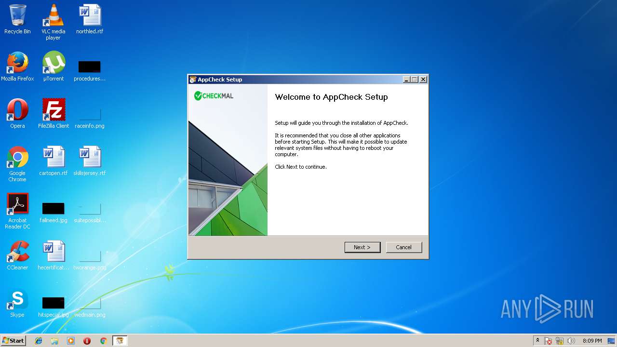
Task: Select Opera desktop shortcut
Action: (x=17, y=114)
